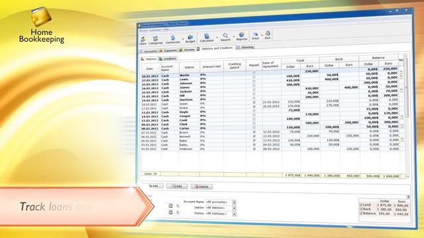Click the upper calendar icon in filter panel
Screen dimensions: 424x238
[170, 206]
